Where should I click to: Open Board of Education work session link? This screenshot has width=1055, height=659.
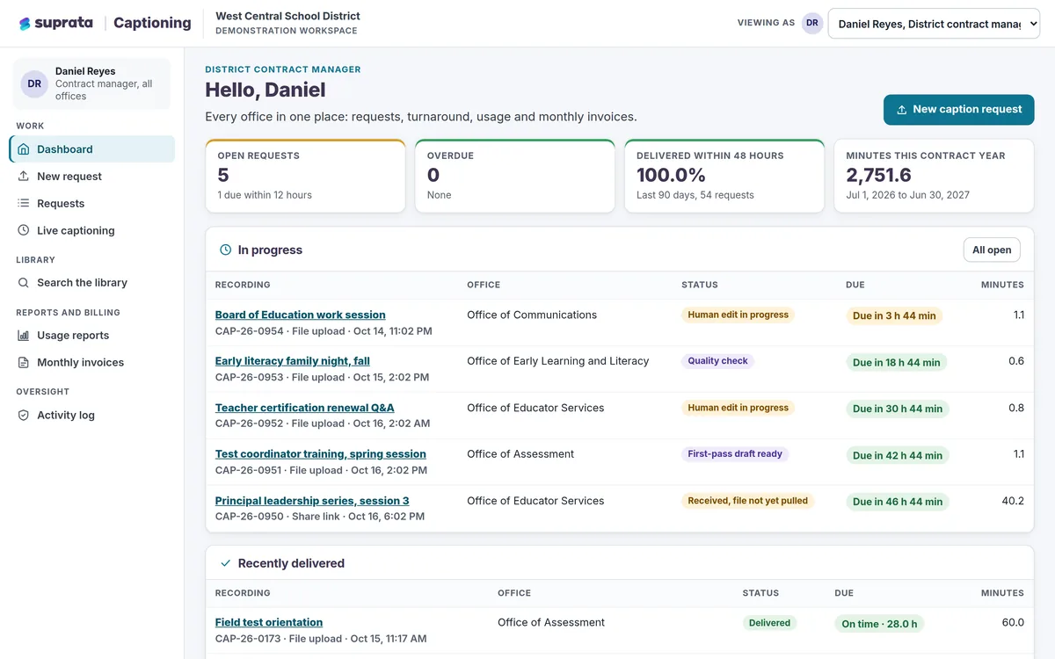click(300, 315)
